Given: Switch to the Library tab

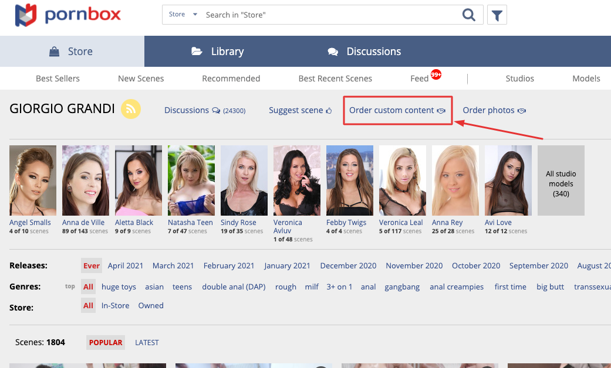Looking at the screenshot, I should tap(218, 52).
